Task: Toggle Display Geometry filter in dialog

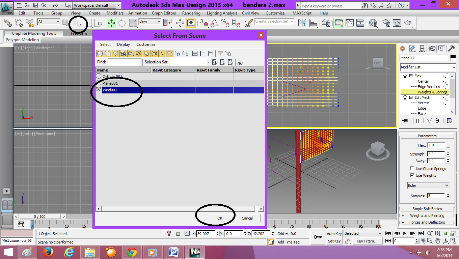Action: pyautogui.click(x=100, y=53)
